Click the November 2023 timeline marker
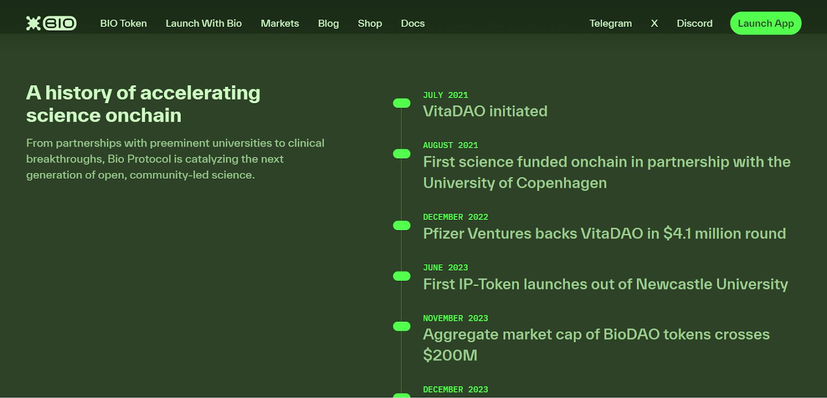Image resolution: width=827 pixels, height=398 pixels. click(402, 326)
